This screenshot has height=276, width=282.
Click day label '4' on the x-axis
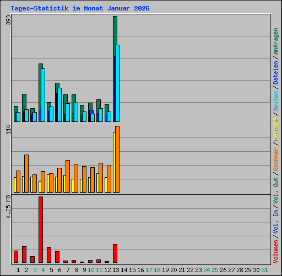43,270
